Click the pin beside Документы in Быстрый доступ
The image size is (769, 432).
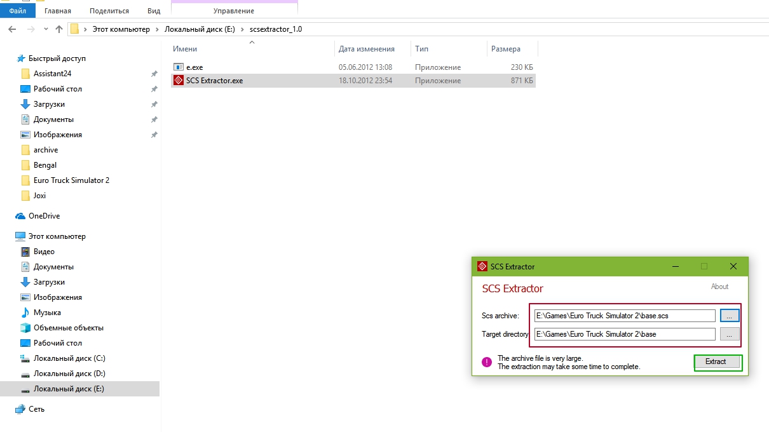pos(154,119)
